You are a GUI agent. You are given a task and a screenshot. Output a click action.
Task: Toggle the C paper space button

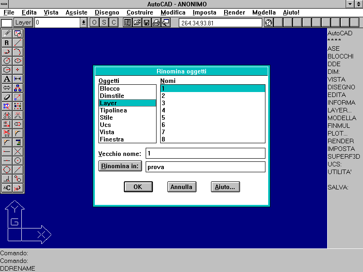[114, 22]
